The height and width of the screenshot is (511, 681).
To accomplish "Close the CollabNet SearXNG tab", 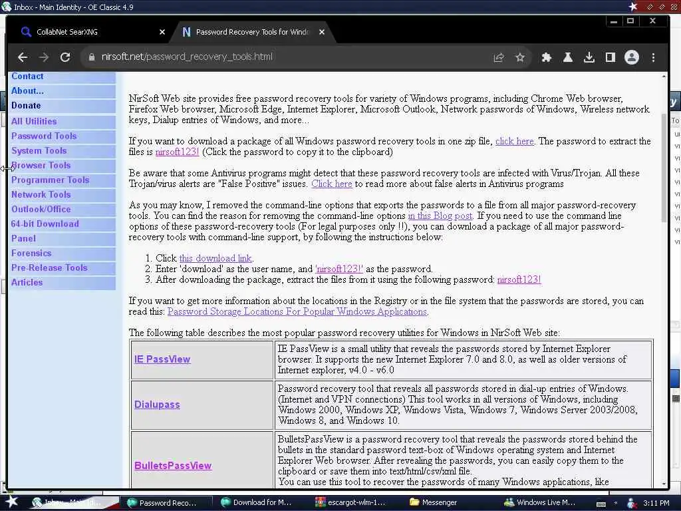I will (162, 32).
